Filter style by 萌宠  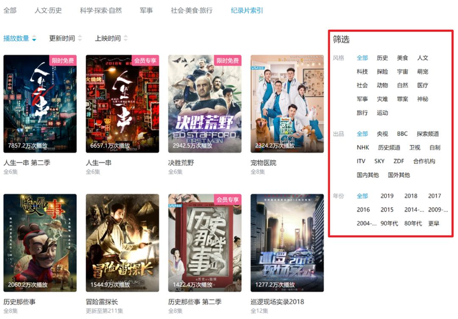(x=422, y=72)
